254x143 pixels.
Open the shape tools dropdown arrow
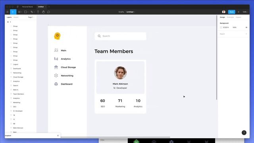pyautogui.click(x=28, y=12)
